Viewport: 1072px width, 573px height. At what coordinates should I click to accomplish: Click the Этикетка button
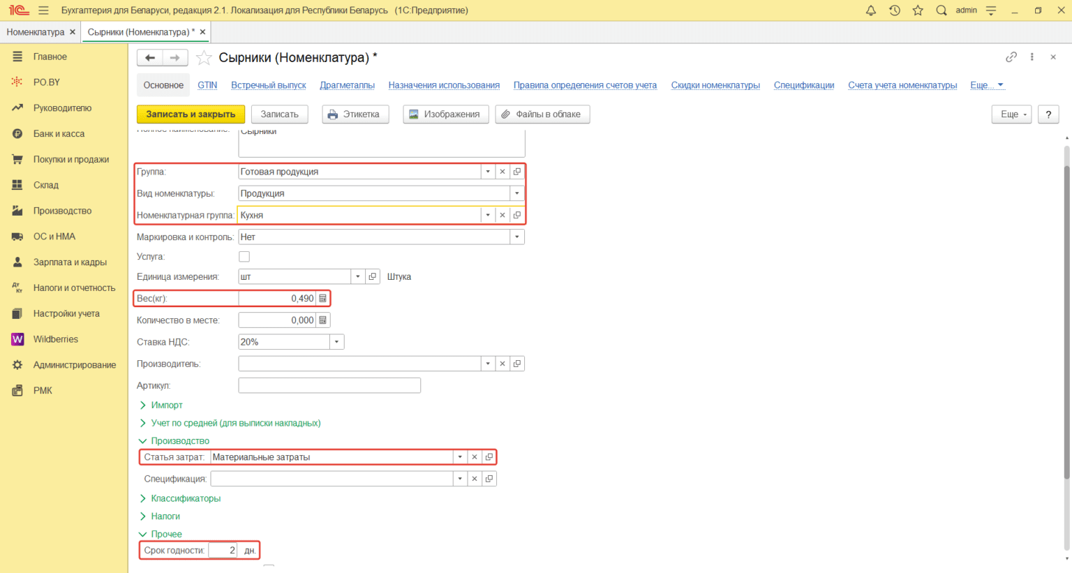pos(355,114)
